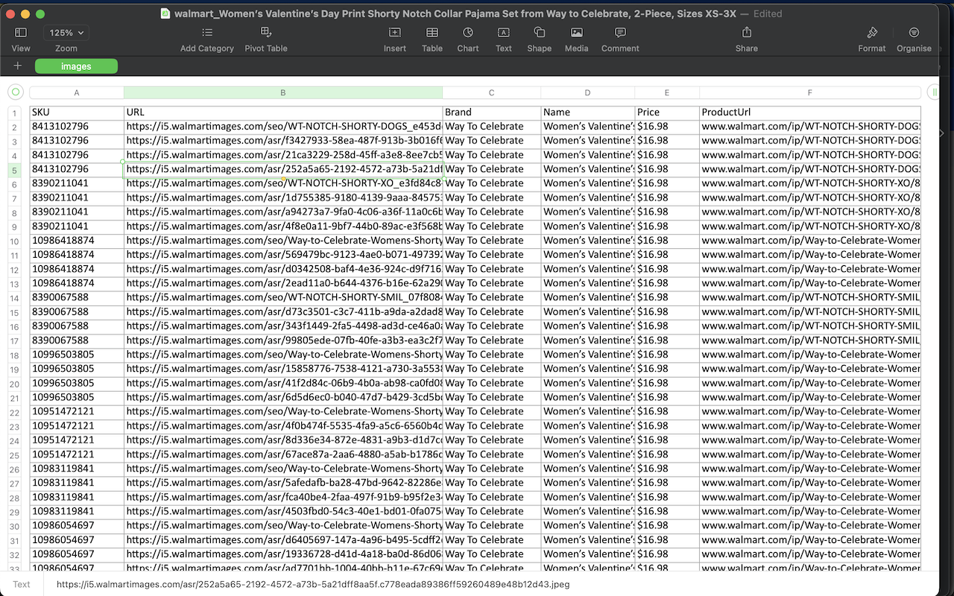This screenshot has height=596, width=954.
Task: Open the Insert menu icon
Action: click(x=395, y=33)
